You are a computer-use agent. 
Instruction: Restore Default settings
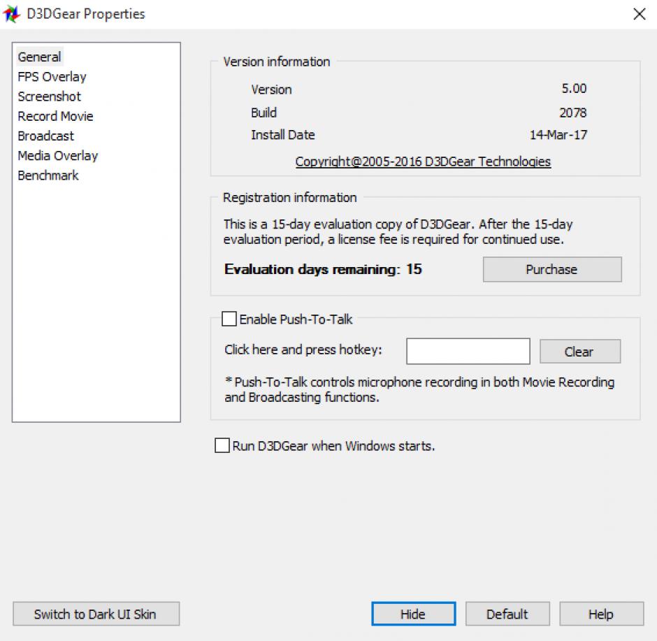pos(507,614)
